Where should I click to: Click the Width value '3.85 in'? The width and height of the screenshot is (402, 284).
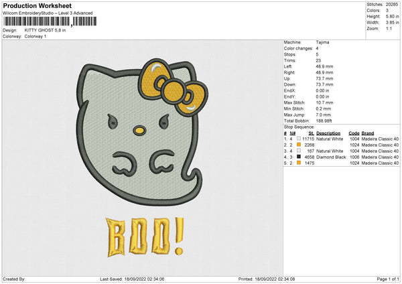392,23
